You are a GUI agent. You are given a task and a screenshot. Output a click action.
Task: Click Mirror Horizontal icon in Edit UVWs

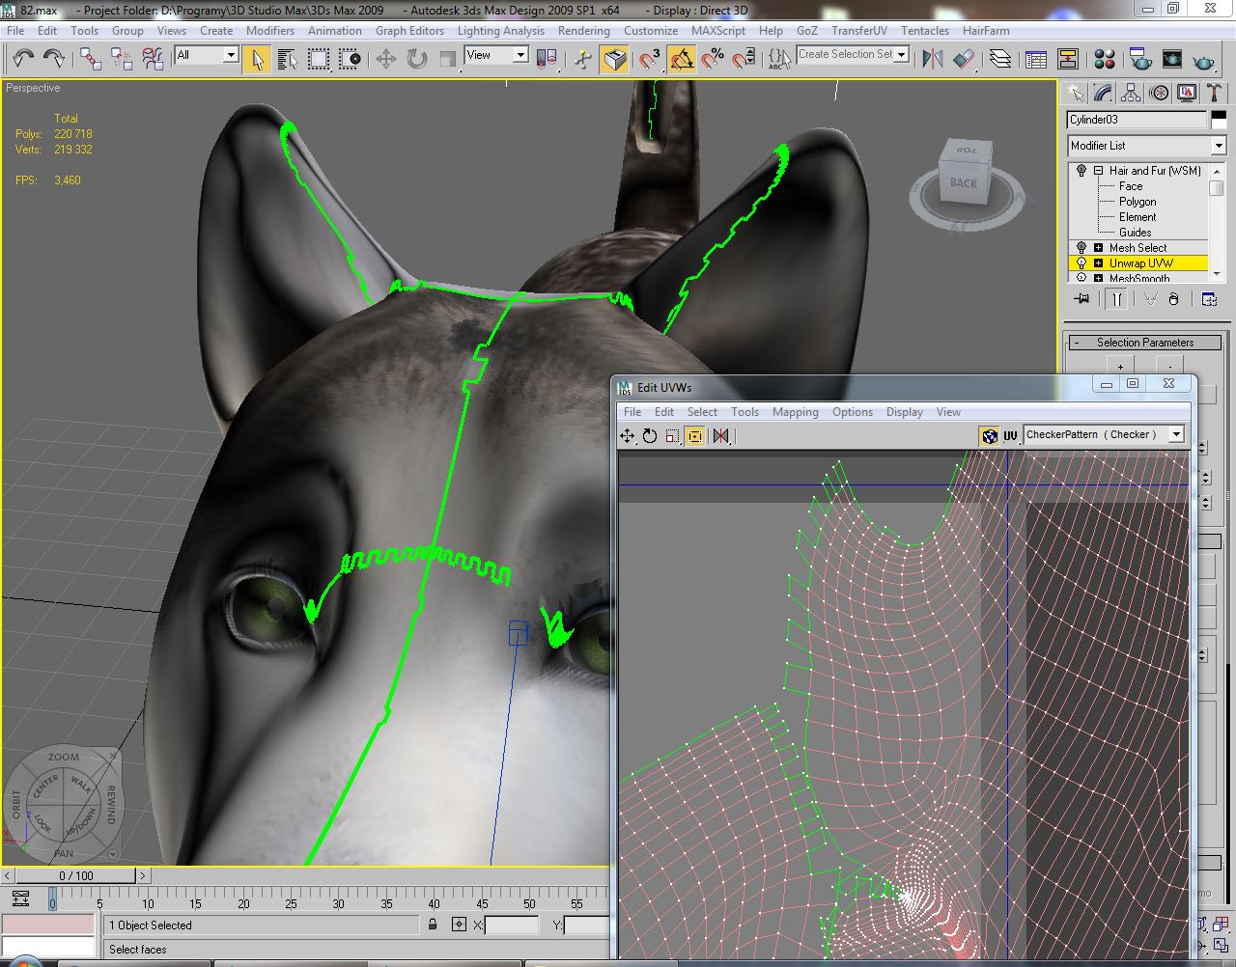(720, 436)
